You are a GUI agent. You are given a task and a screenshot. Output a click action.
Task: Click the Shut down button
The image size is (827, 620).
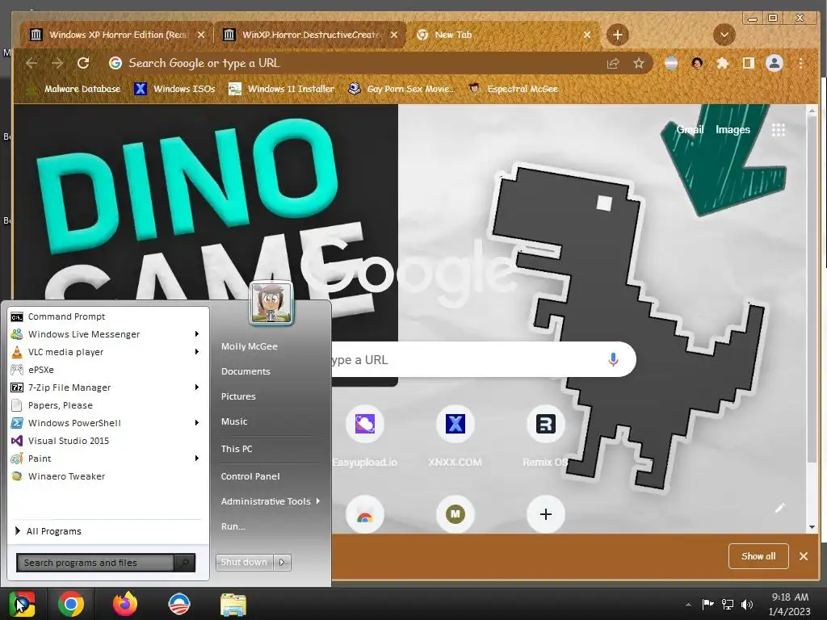[x=244, y=562]
